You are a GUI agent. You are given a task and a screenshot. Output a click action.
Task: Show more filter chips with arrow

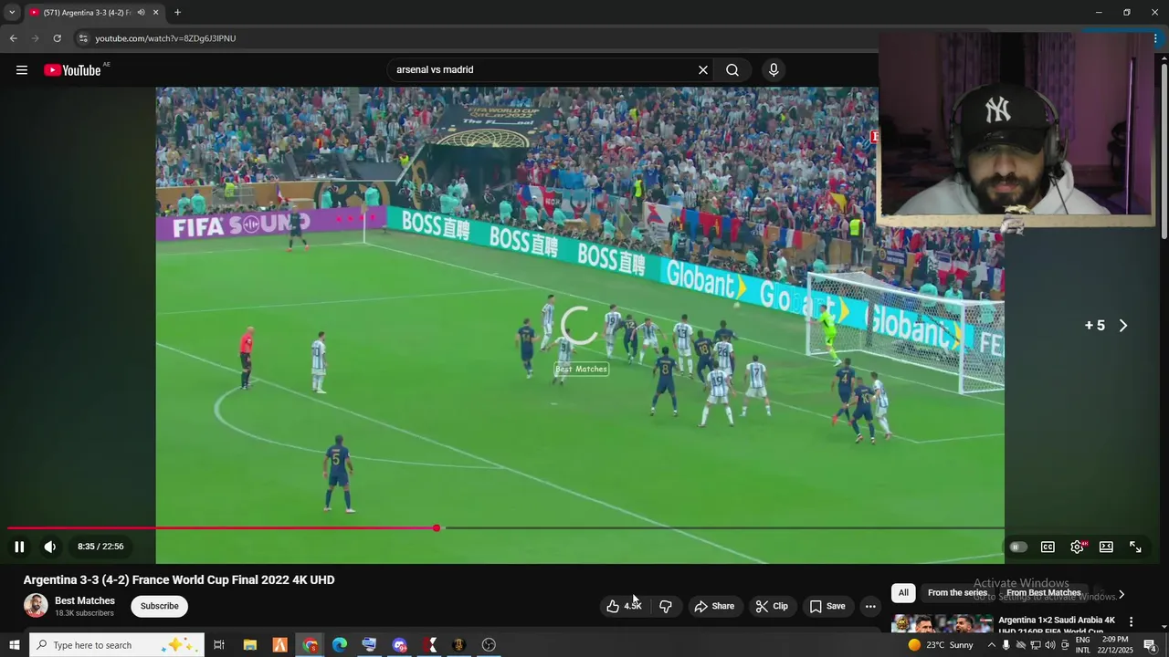pos(1122,594)
